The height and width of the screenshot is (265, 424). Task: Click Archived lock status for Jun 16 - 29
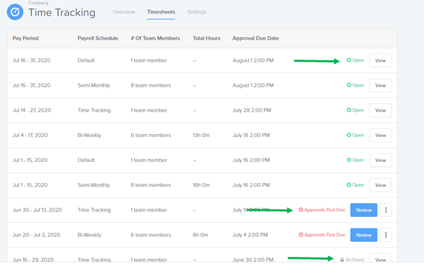352,260
